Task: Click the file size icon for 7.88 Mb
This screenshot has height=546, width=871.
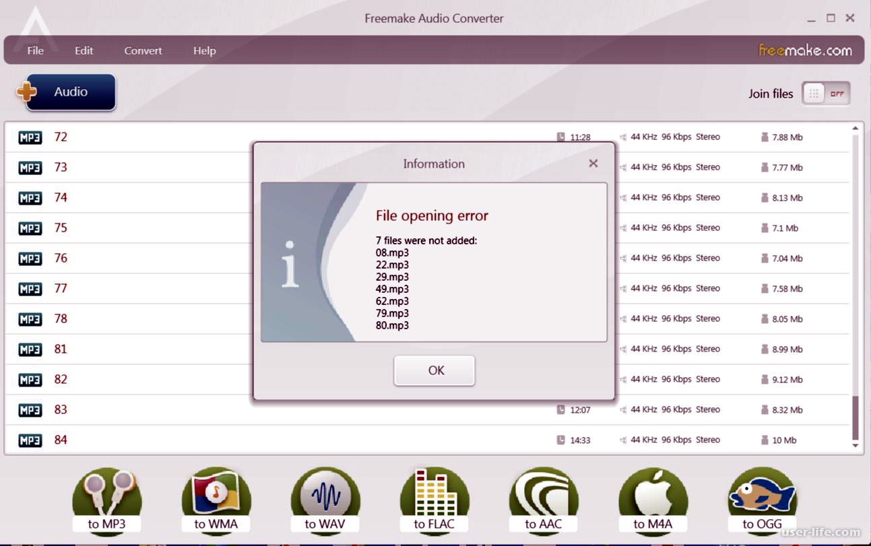Action: (x=765, y=137)
